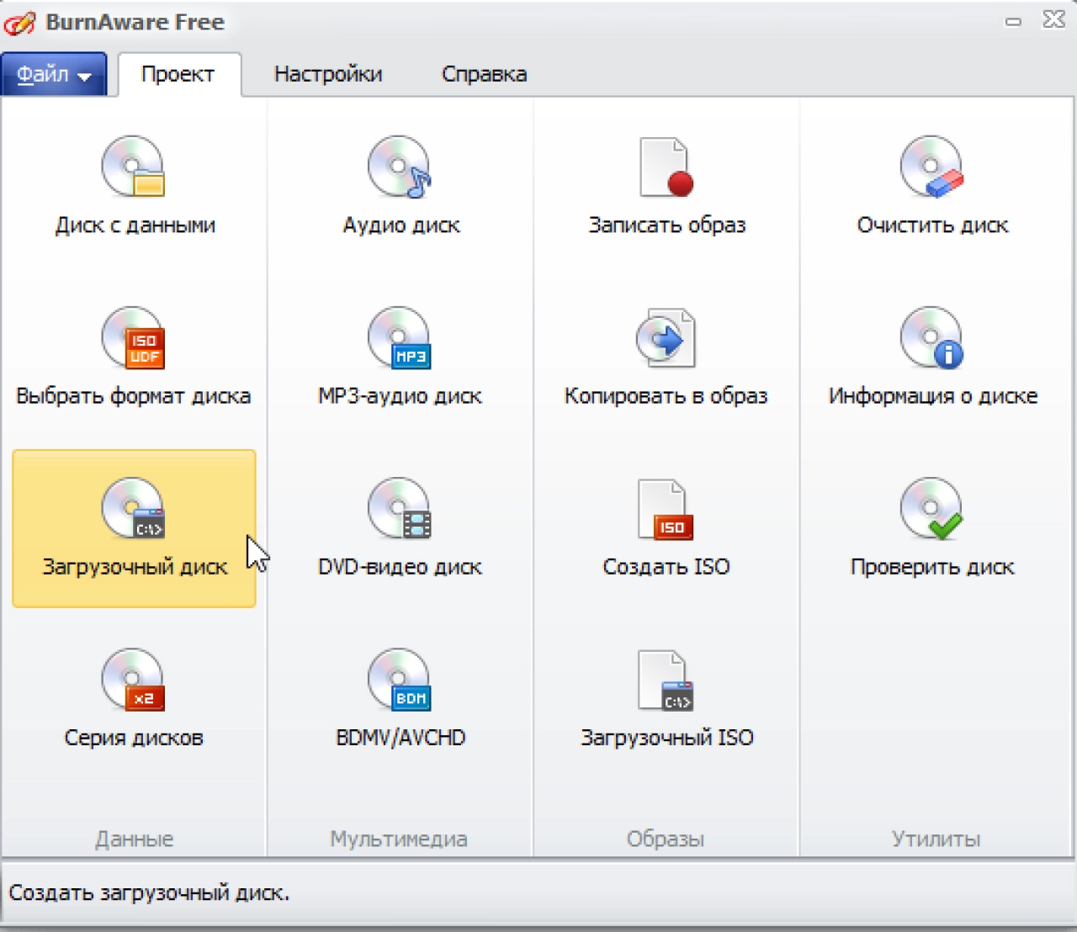This screenshot has width=1077, height=932.
Task: Create a DVD-видео диск project
Action: (x=400, y=528)
